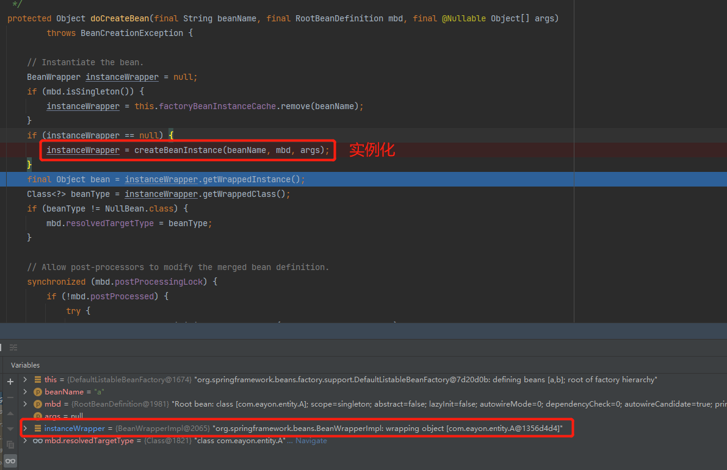The height and width of the screenshot is (470, 727).
Task: Click BeanCreationException in the throws clause
Action: point(132,33)
